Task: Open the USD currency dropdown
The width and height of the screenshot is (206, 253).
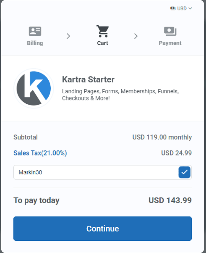Action: coord(181,8)
